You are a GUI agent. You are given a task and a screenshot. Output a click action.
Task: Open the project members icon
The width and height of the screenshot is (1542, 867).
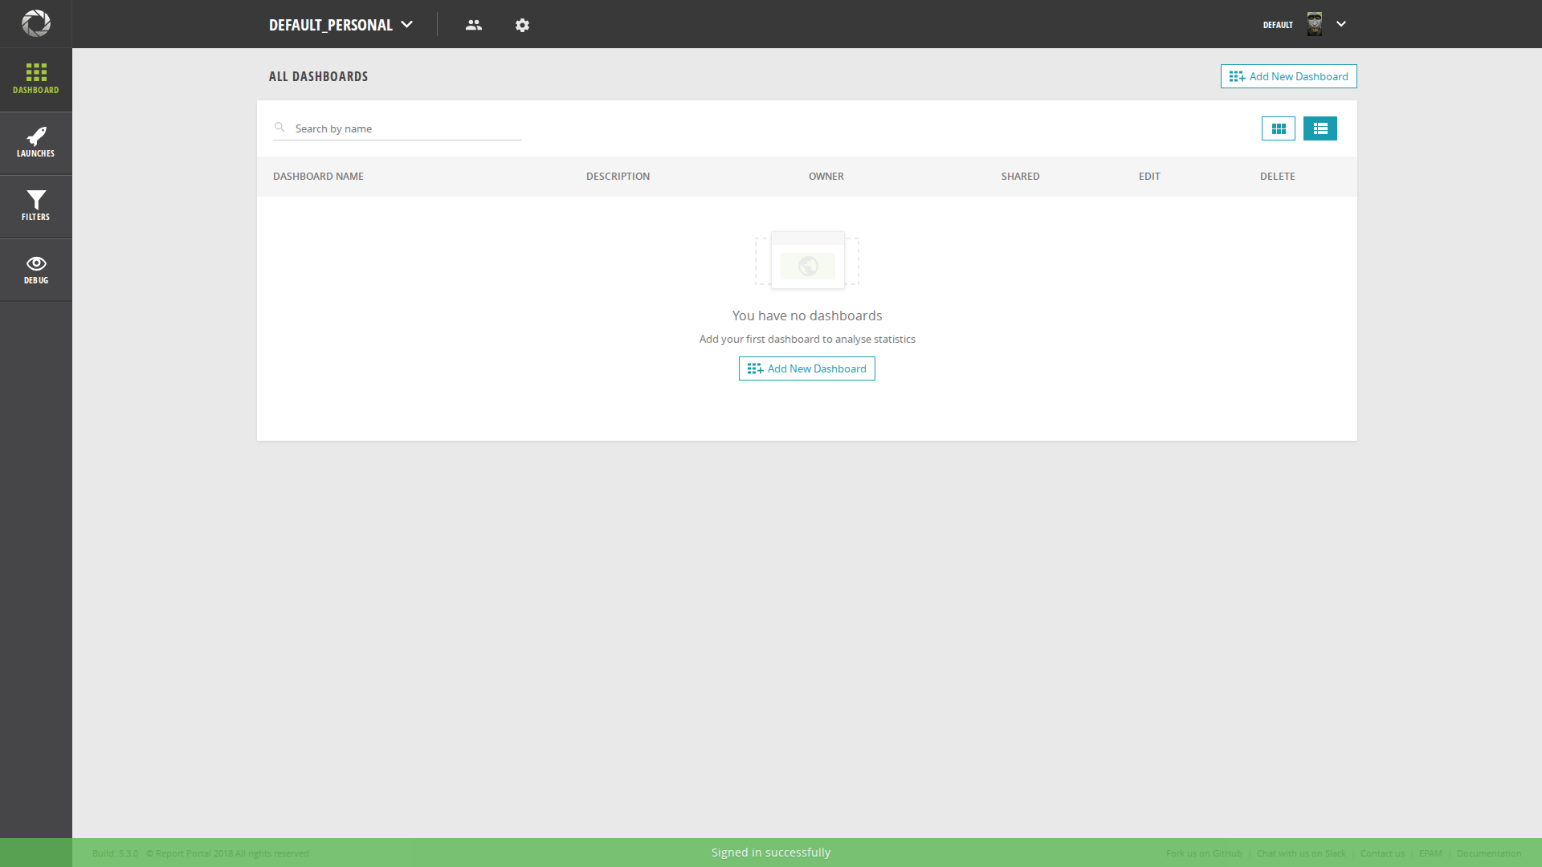point(474,25)
